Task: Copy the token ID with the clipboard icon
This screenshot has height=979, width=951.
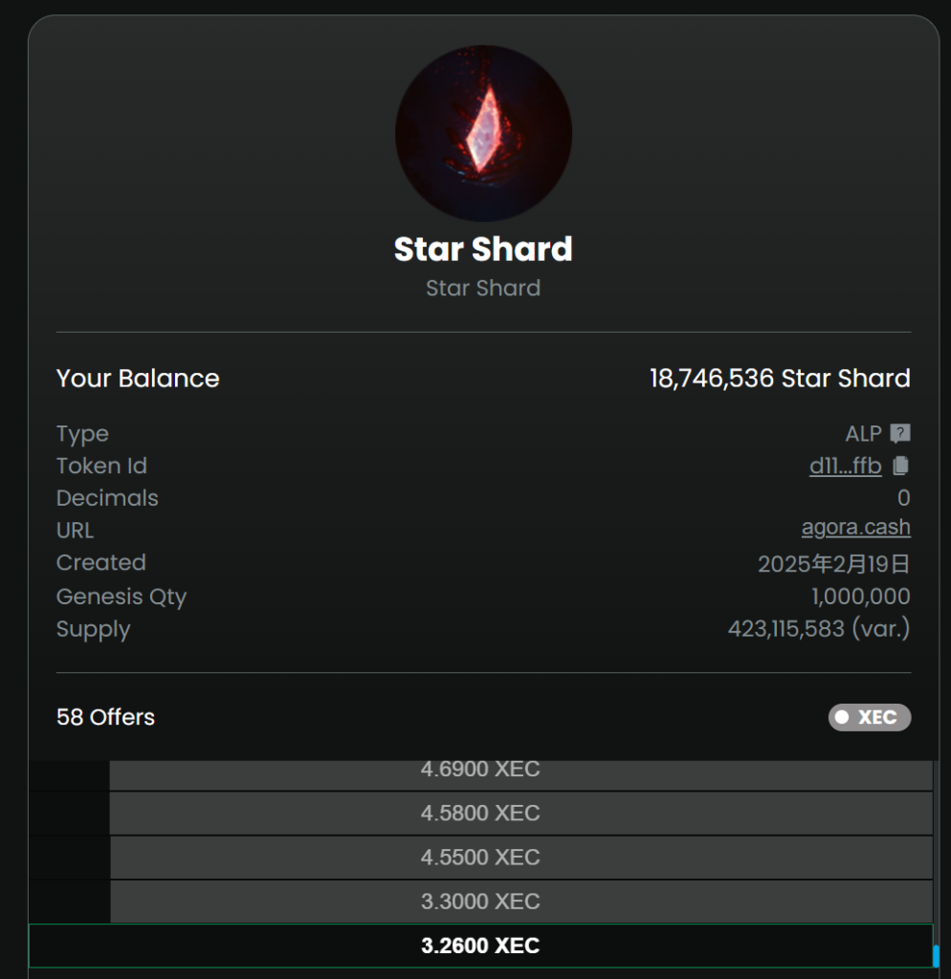Action: tap(900, 467)
